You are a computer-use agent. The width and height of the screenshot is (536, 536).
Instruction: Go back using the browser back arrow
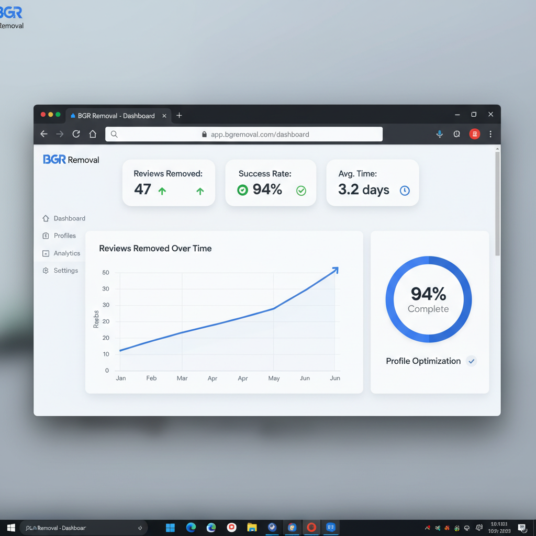(44, 134)
